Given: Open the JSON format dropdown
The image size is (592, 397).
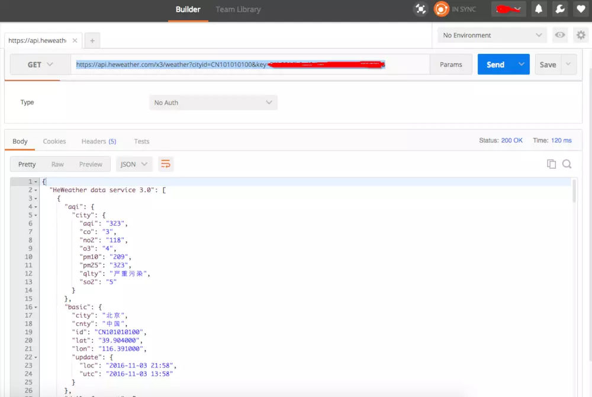Looking at the screenshot, I should pyautogui.click(x=134, y=164).
